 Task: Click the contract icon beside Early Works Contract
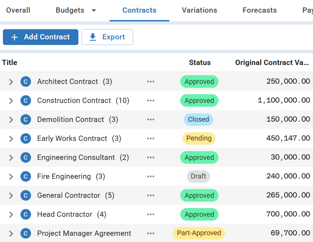click(25, 139)
